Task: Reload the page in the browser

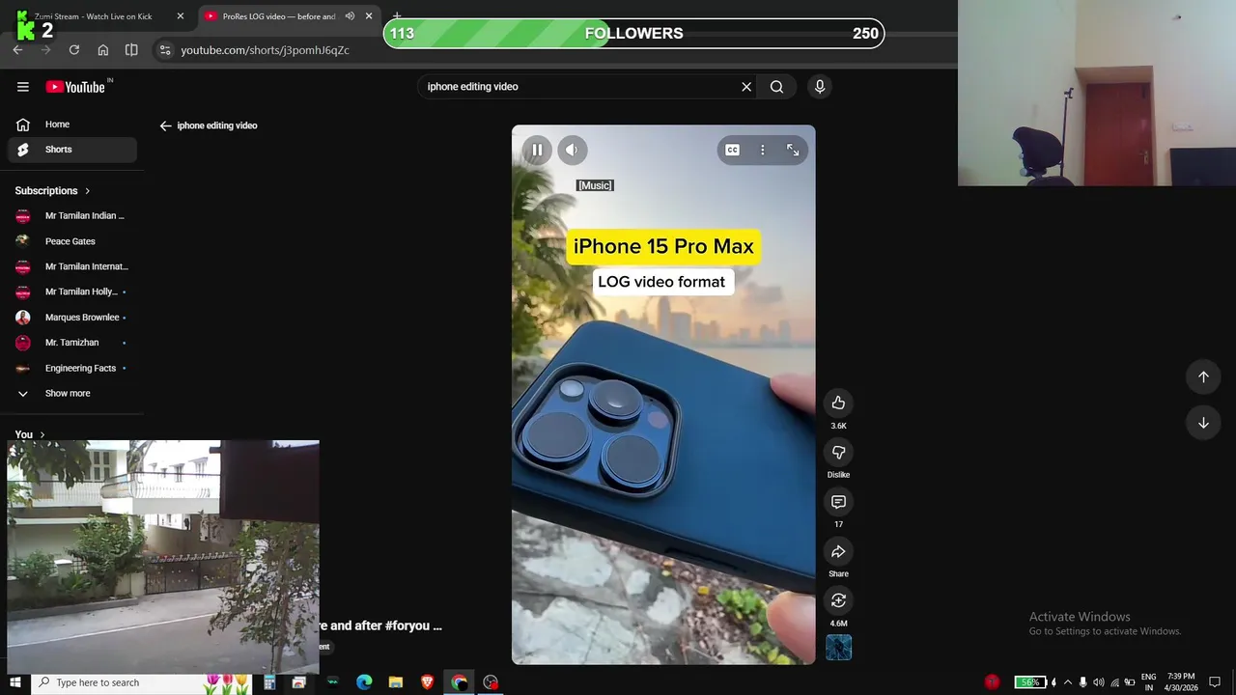Action: click(74, 50)
